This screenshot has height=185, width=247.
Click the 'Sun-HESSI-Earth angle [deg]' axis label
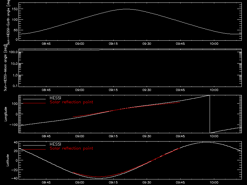tap(8, 22)
